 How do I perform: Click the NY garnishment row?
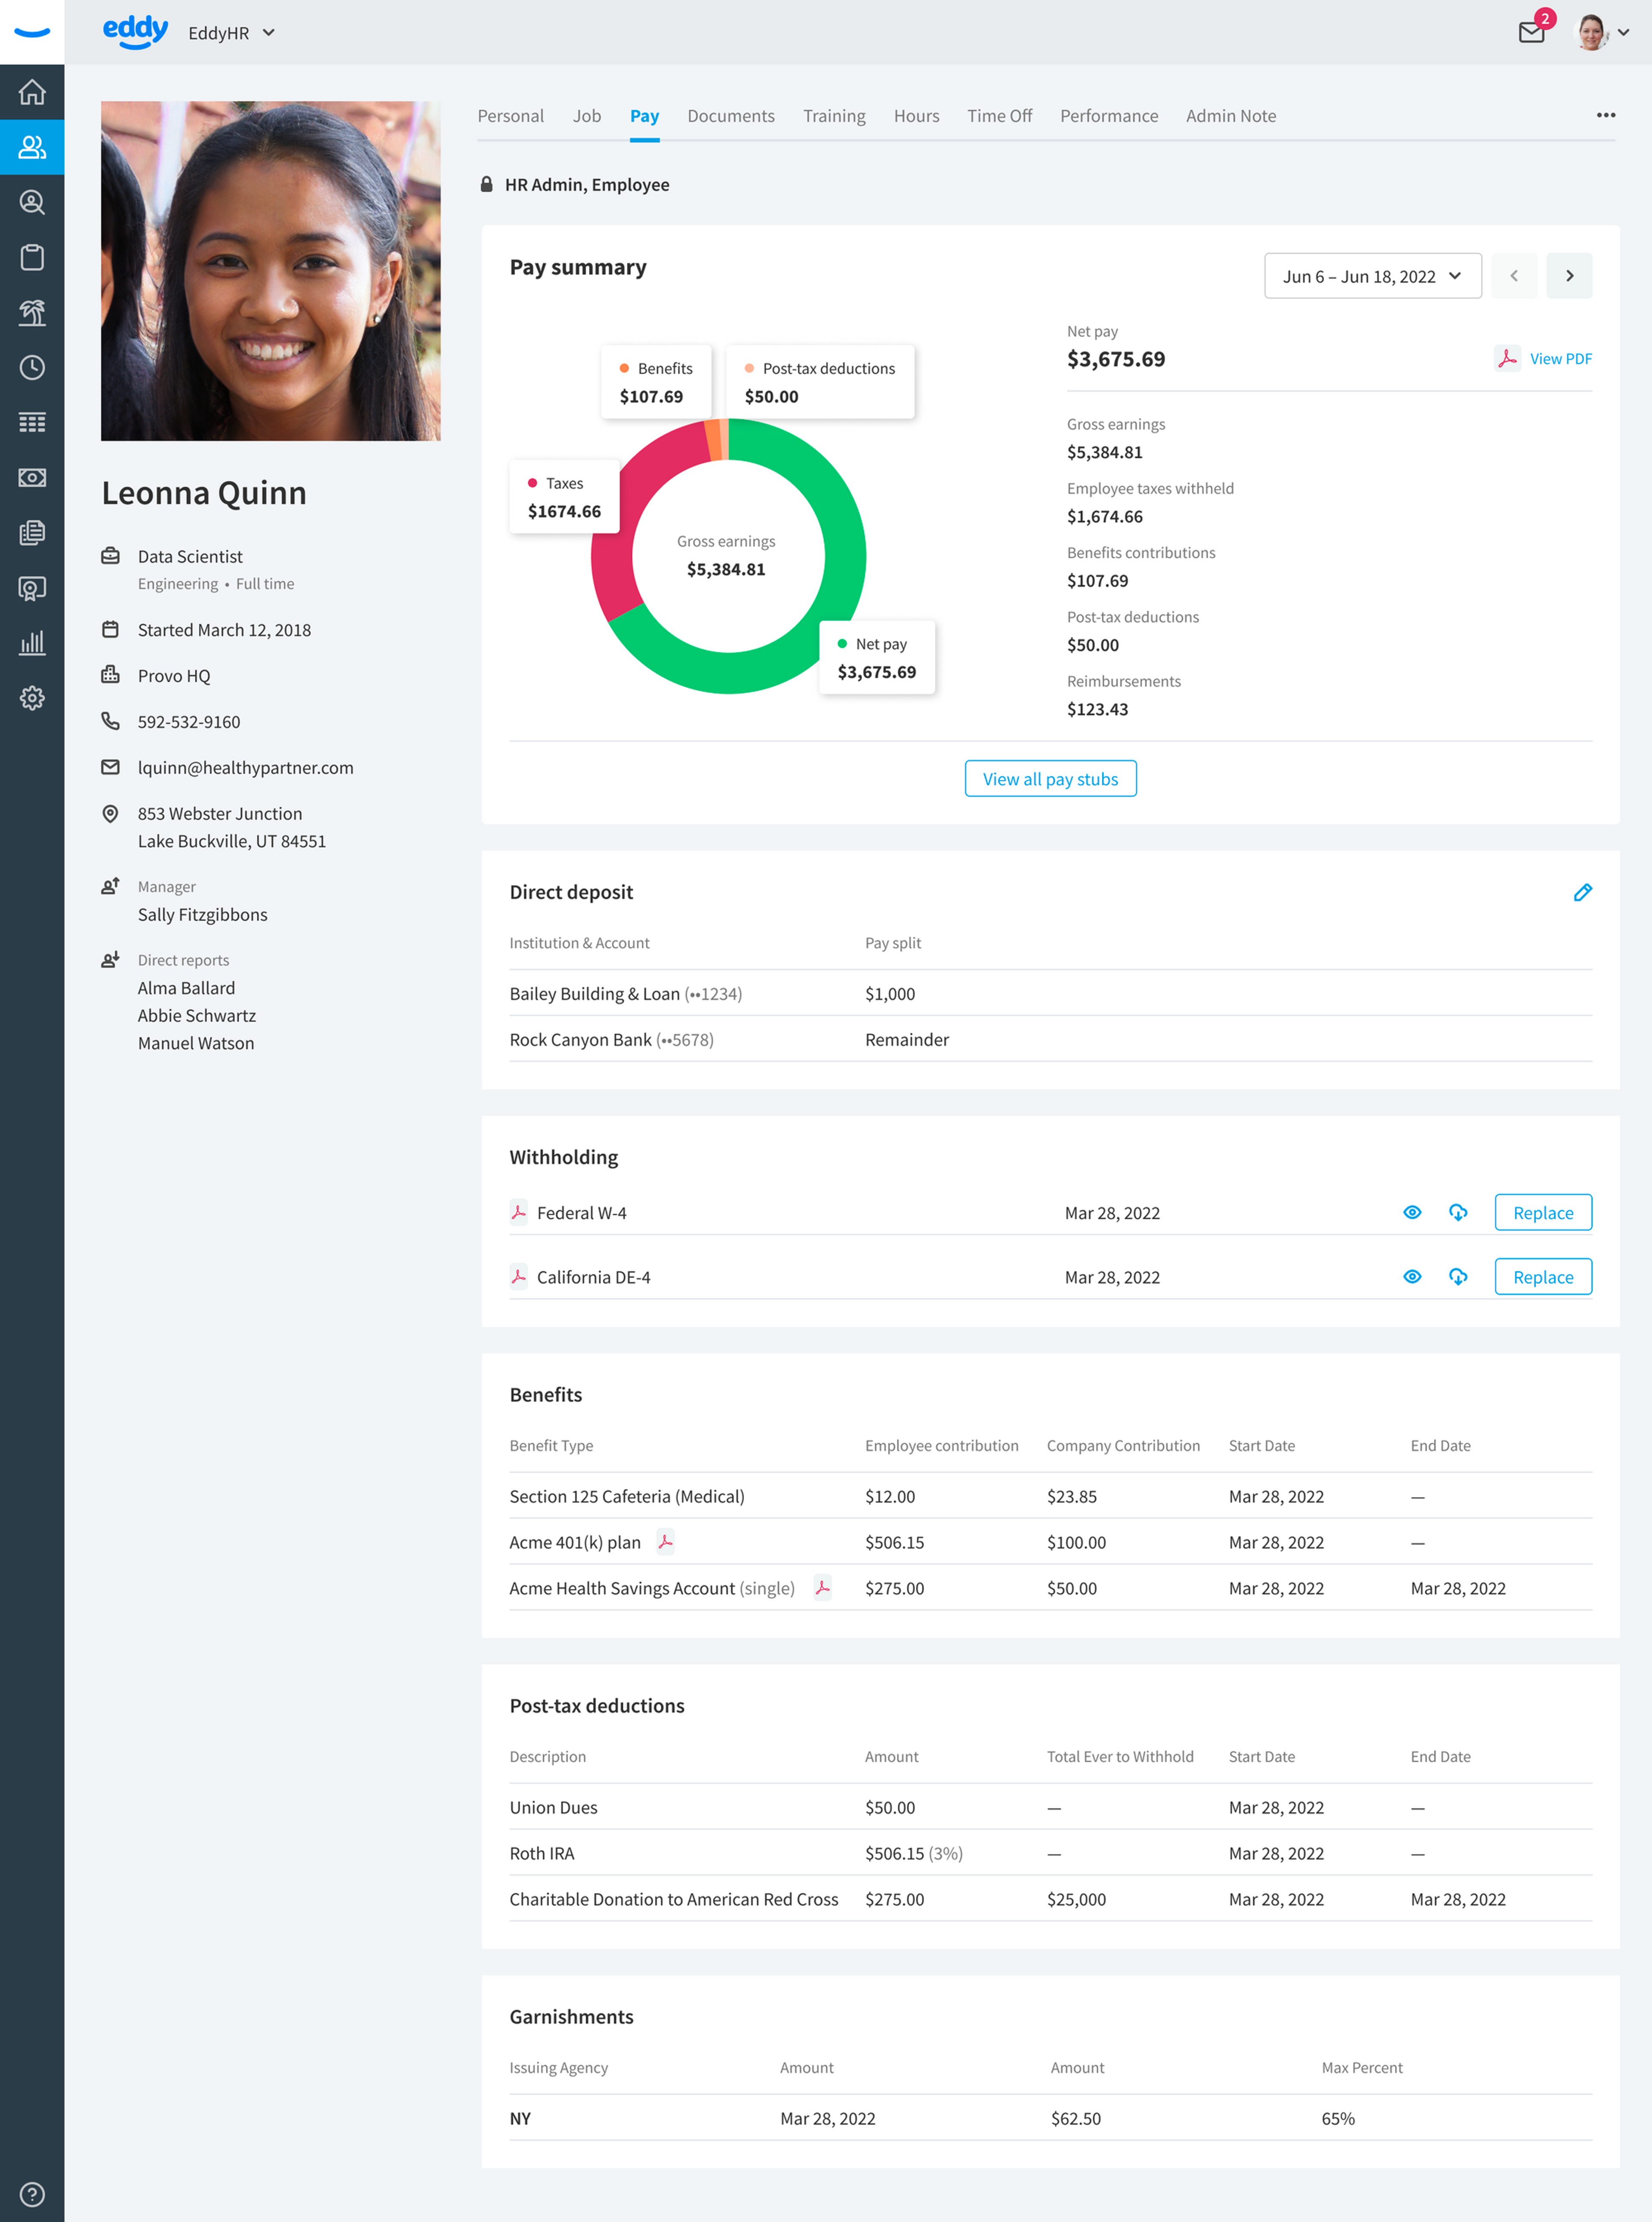click(1050, 2118)
